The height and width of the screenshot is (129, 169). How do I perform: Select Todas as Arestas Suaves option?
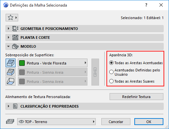[132, 81]
